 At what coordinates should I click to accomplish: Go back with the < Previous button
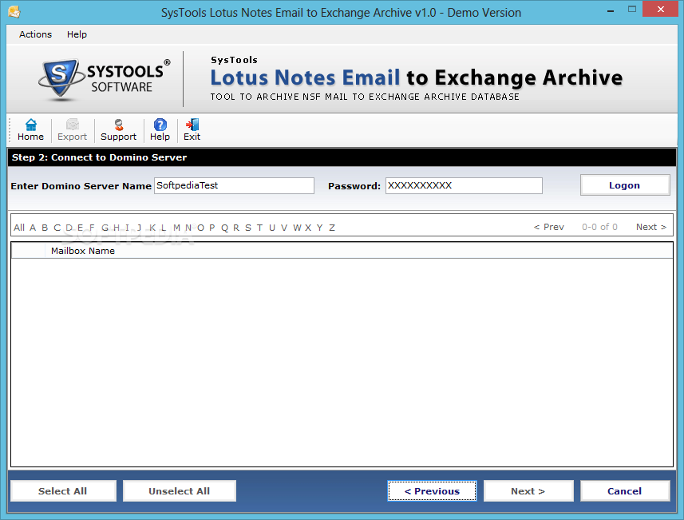(x=432, y=490)
